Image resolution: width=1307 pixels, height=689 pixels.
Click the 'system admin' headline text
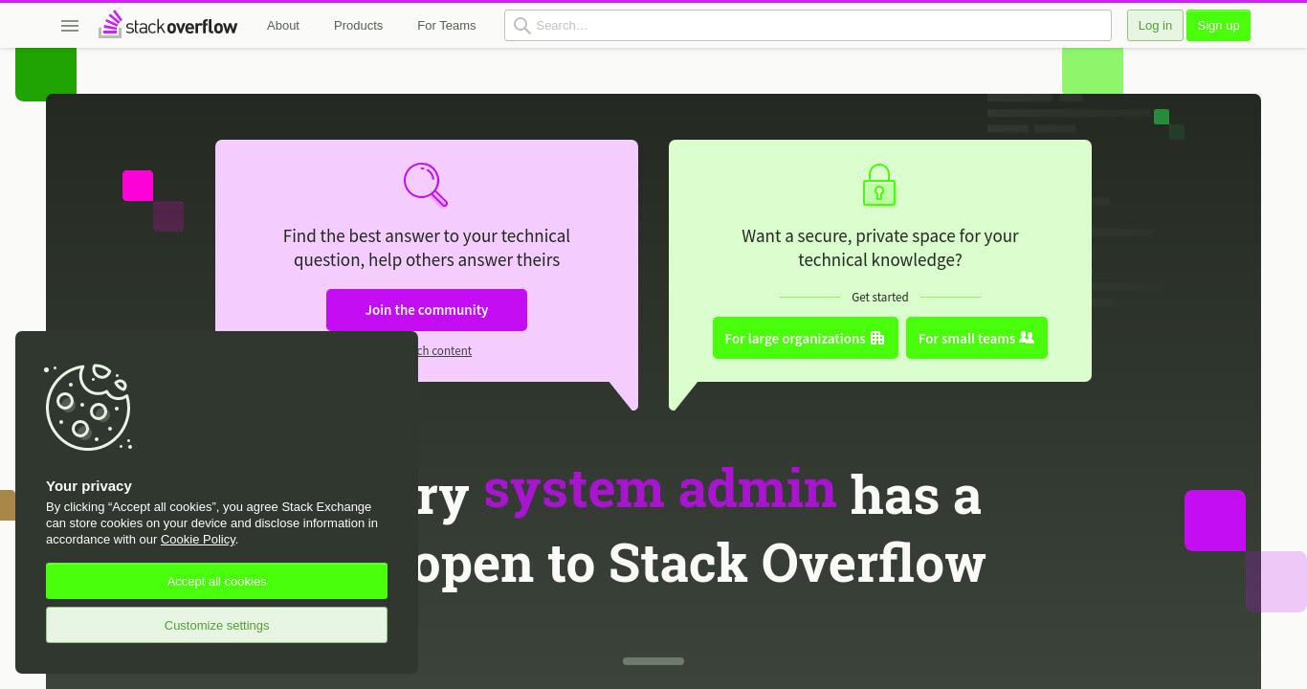(x=660, y=489)
